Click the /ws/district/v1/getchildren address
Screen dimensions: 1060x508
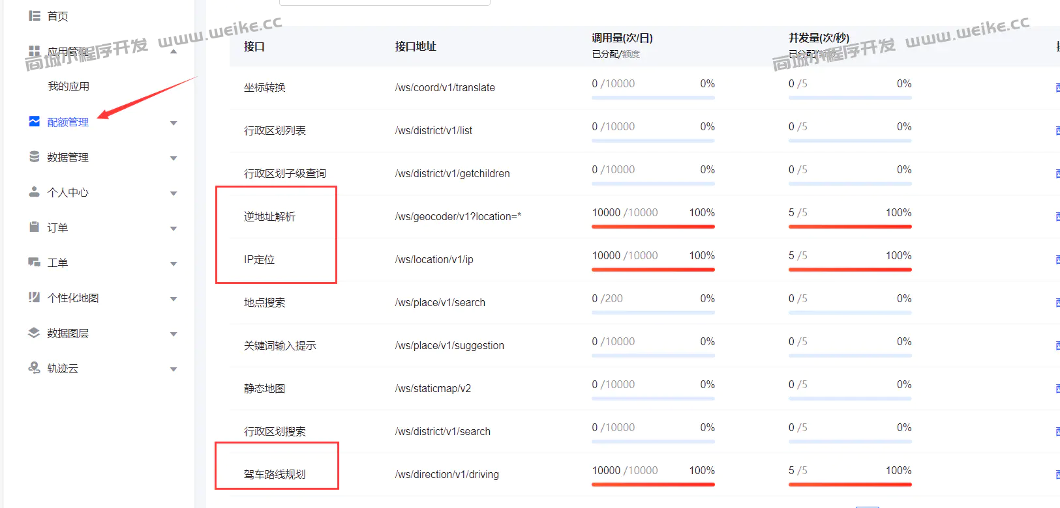452,173
